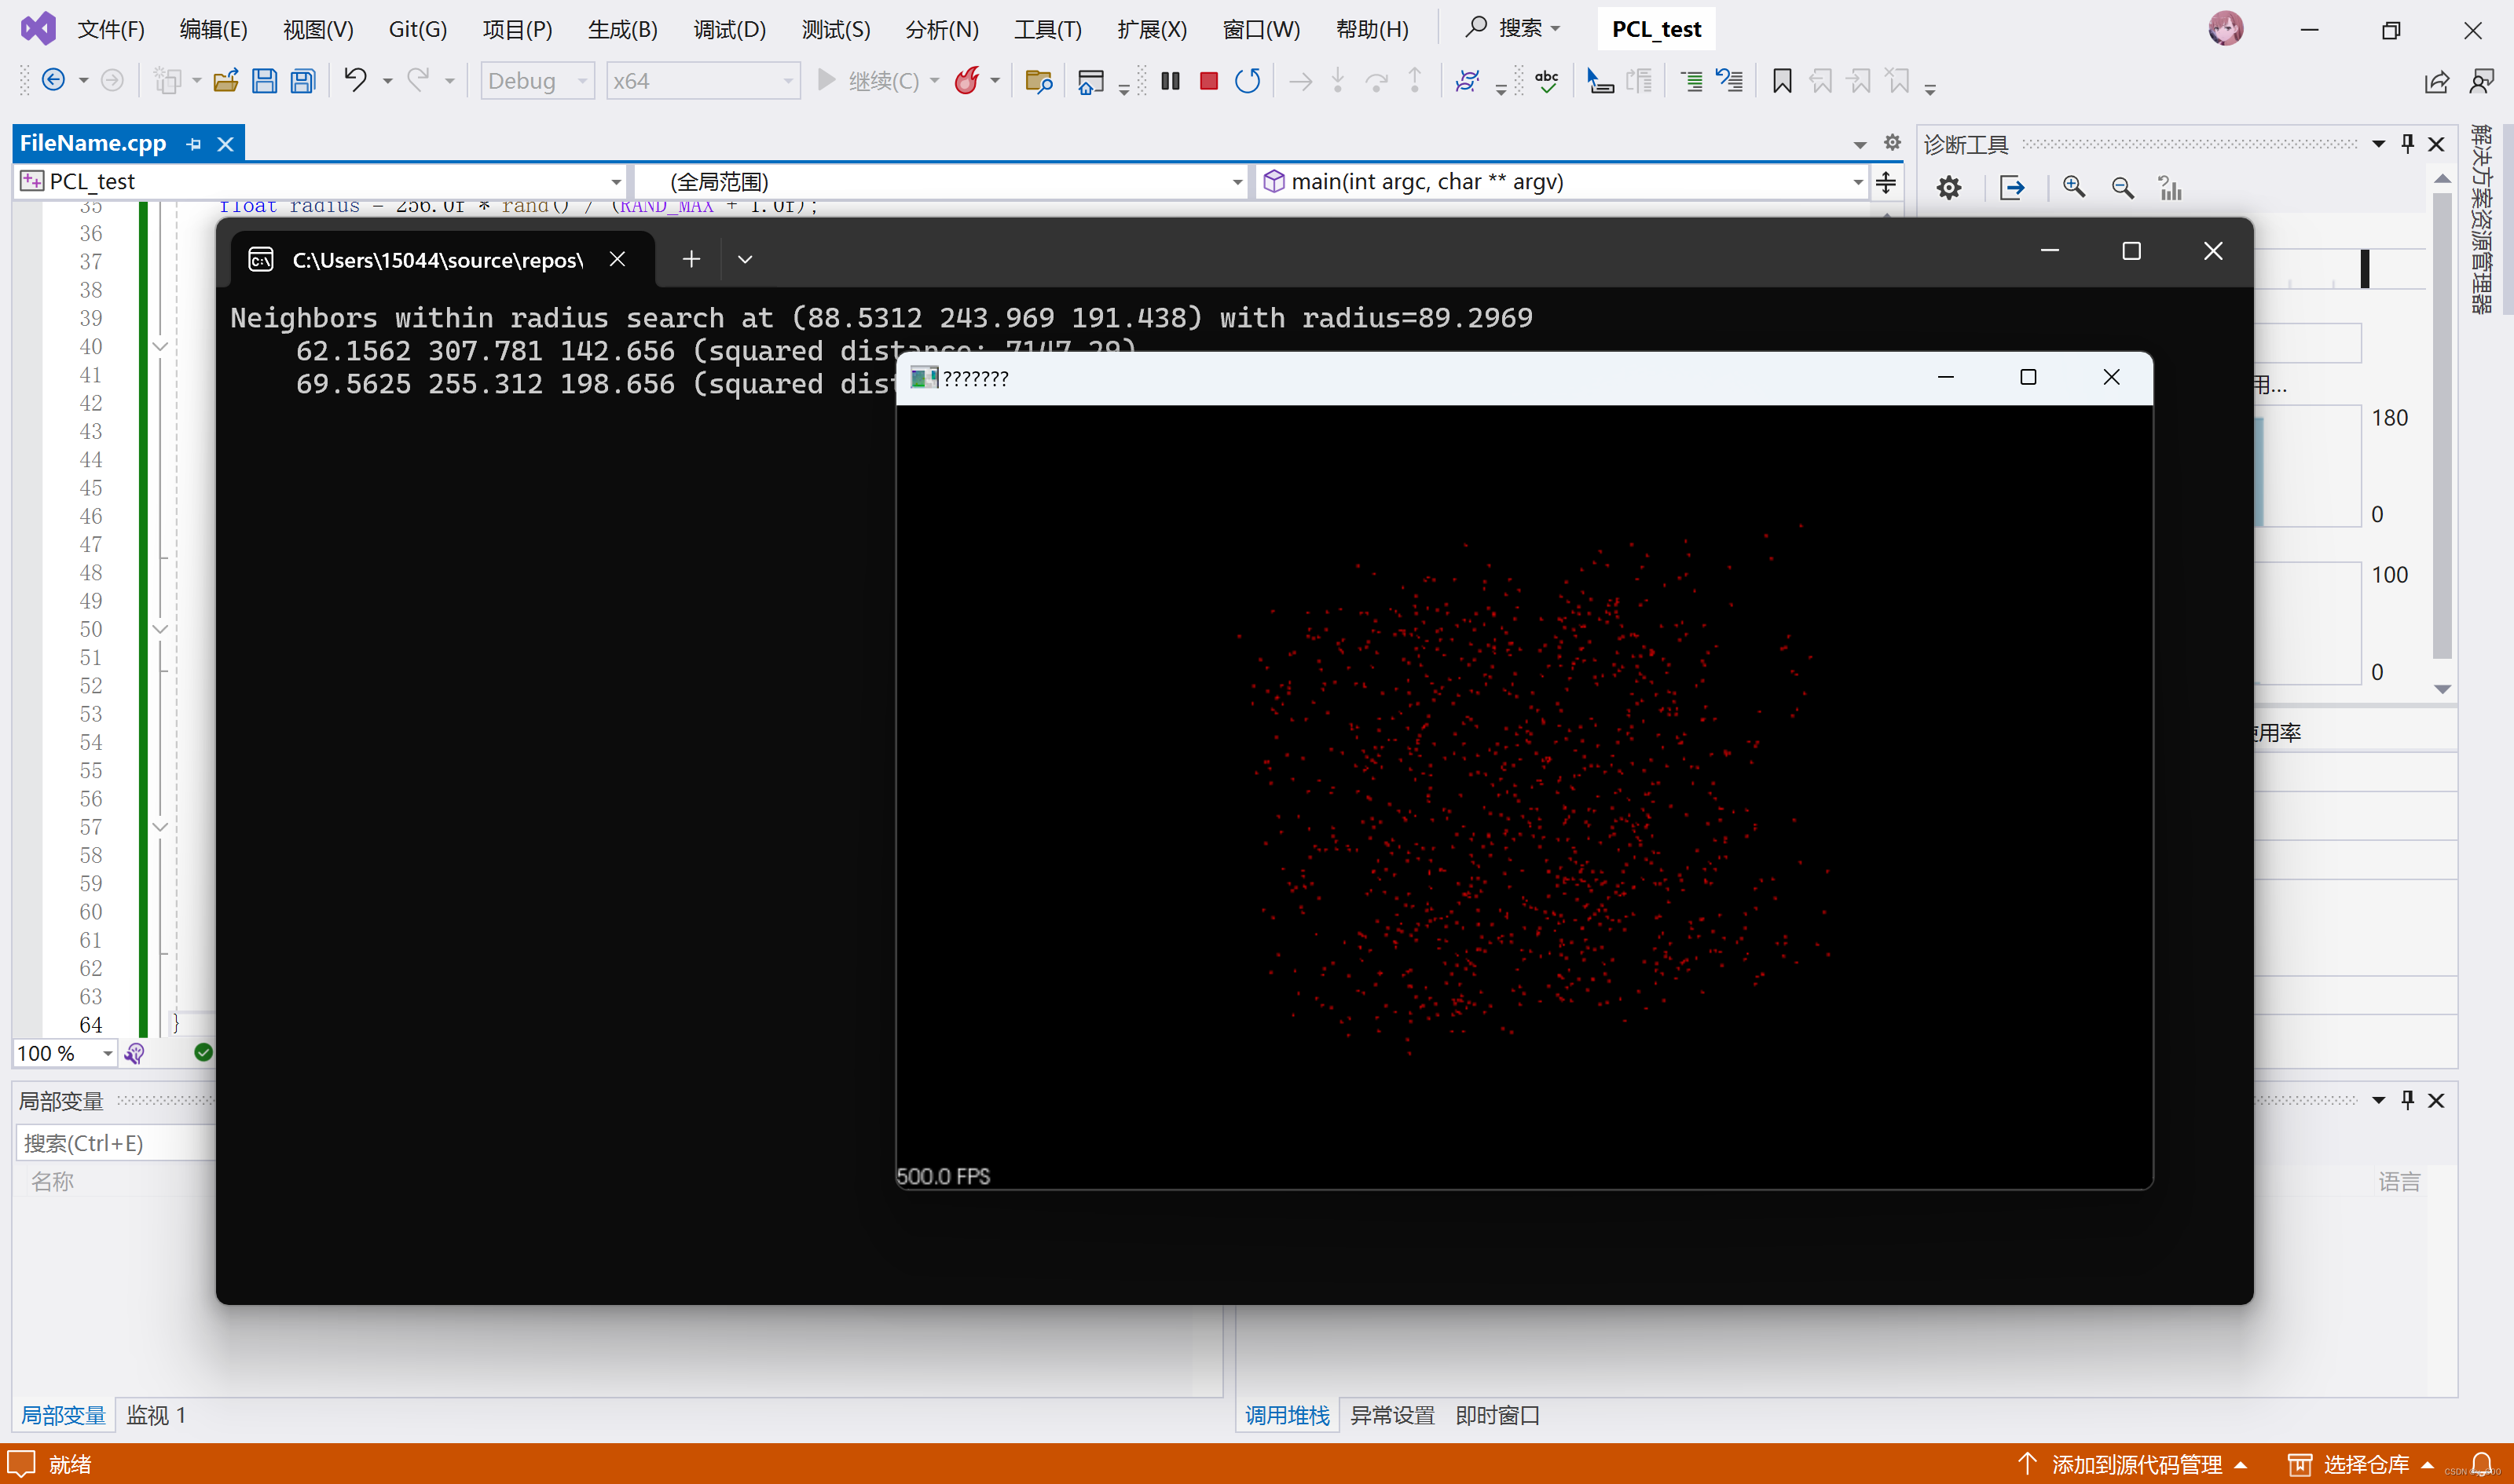Open the Debug configuration dropdown
Viewport: 2514px width, 1484px height.
click(537, 81)
